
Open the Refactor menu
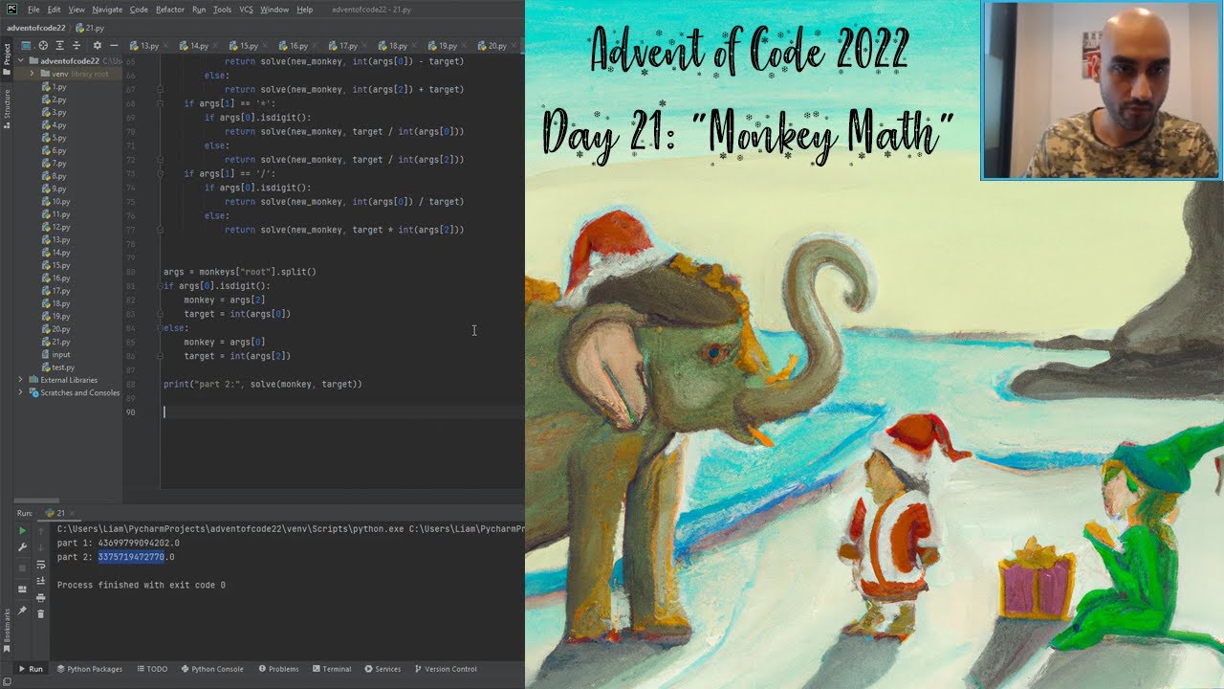pos(170,10)
